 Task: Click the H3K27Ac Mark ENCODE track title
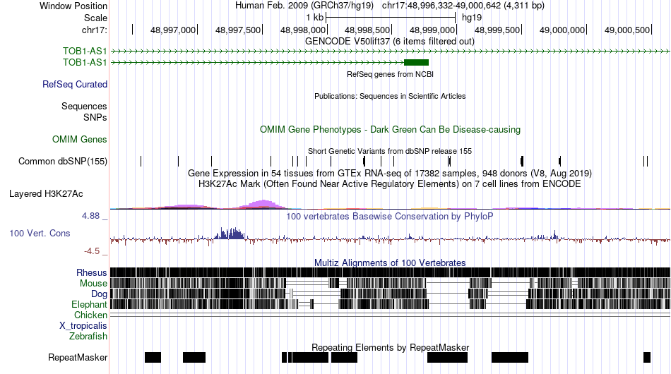pyautogui.click(x=390, y=183)
